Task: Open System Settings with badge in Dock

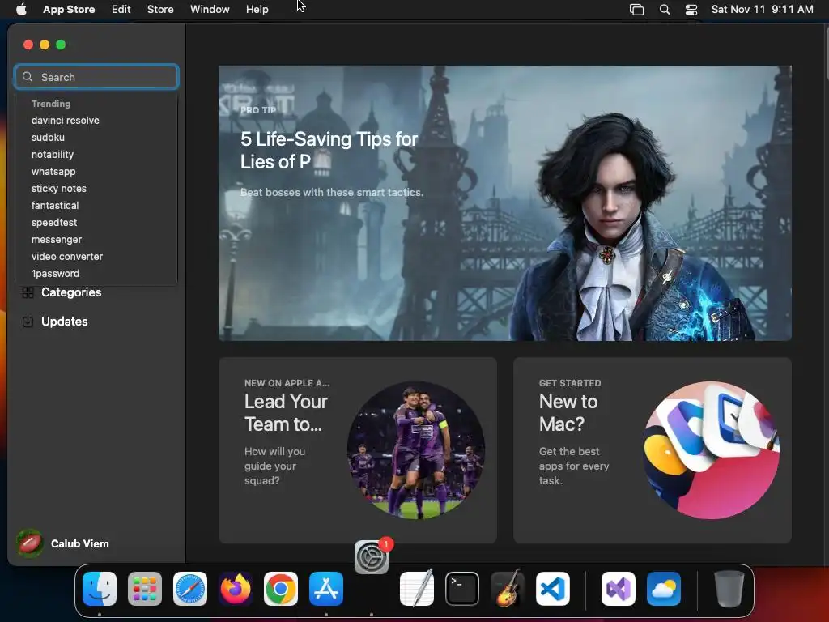Action: 372,557
